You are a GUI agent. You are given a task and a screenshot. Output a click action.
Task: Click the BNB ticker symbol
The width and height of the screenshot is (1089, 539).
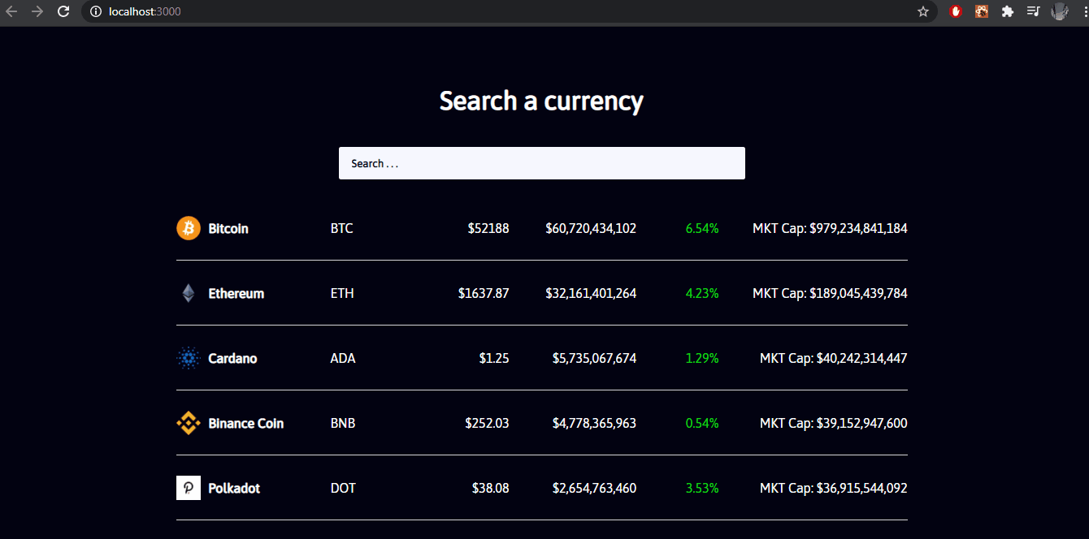(343, 424)
